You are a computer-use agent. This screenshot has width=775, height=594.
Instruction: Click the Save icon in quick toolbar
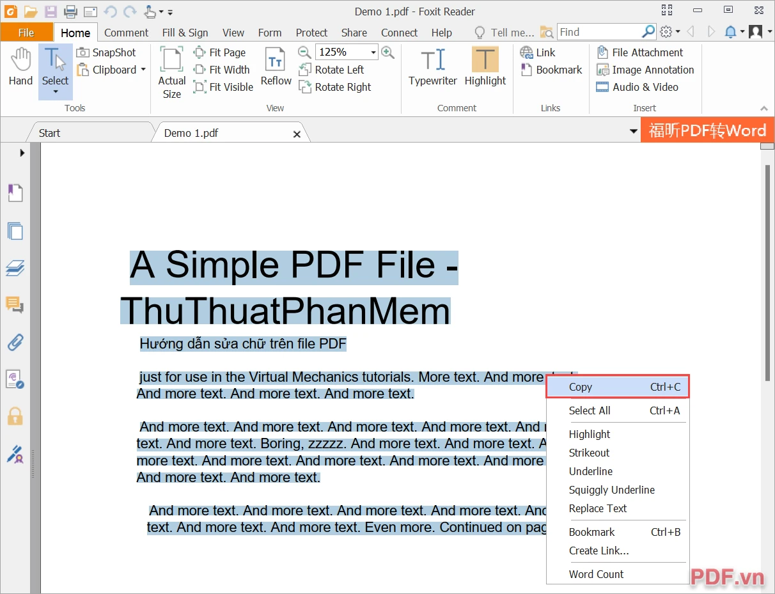click(51, 12)
